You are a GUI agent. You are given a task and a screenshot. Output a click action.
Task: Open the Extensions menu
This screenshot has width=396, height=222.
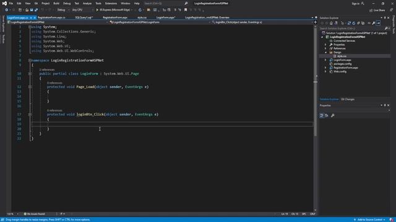point(111,4)
